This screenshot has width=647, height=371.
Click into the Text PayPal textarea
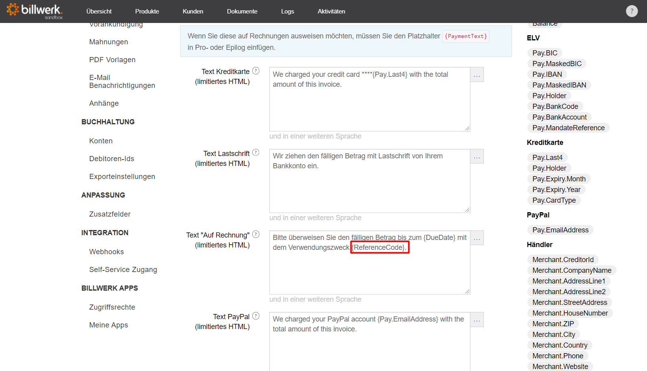(369, 342)
